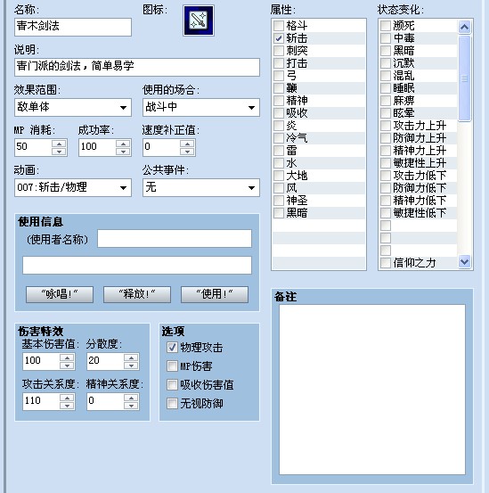Open the 效果范围 dropdown
The height and width of the screenshot is (493, 489).
[x=73, y=108]
